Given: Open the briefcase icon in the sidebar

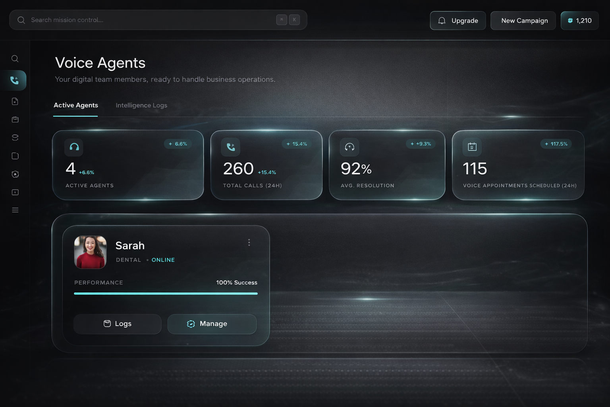Looking at the screenshot, I should 15,119.
